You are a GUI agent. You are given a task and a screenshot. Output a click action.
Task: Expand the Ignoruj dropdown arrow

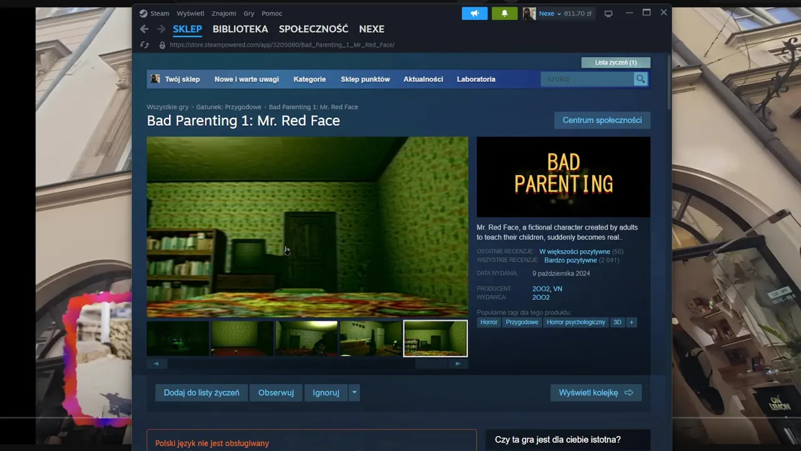[354, 393]
